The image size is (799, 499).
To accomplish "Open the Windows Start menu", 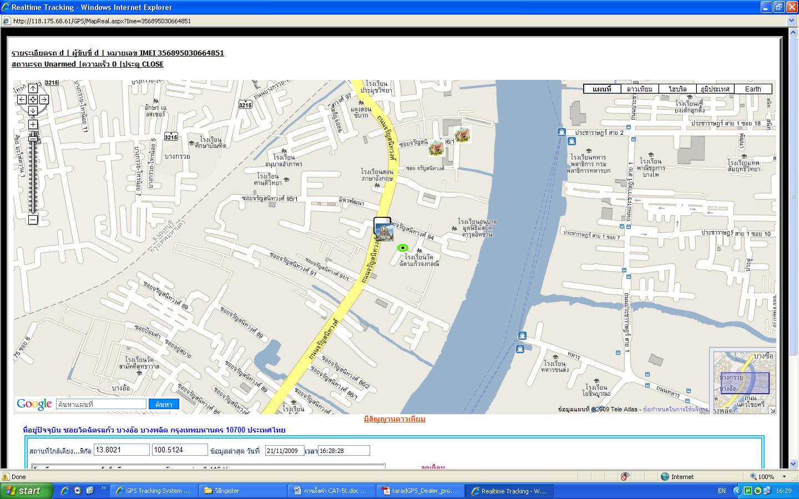I will 27,491.
